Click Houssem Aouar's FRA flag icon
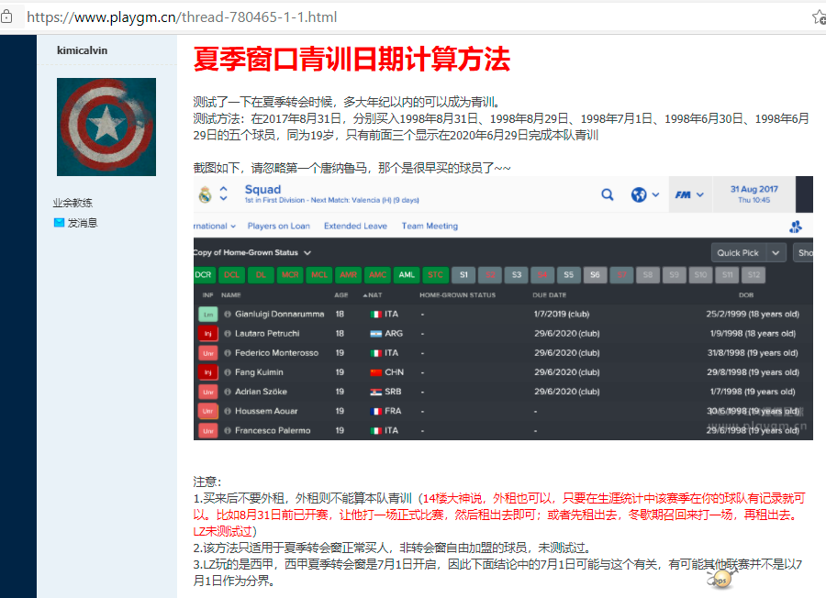The image size is (826, 598). pos(375,411)
